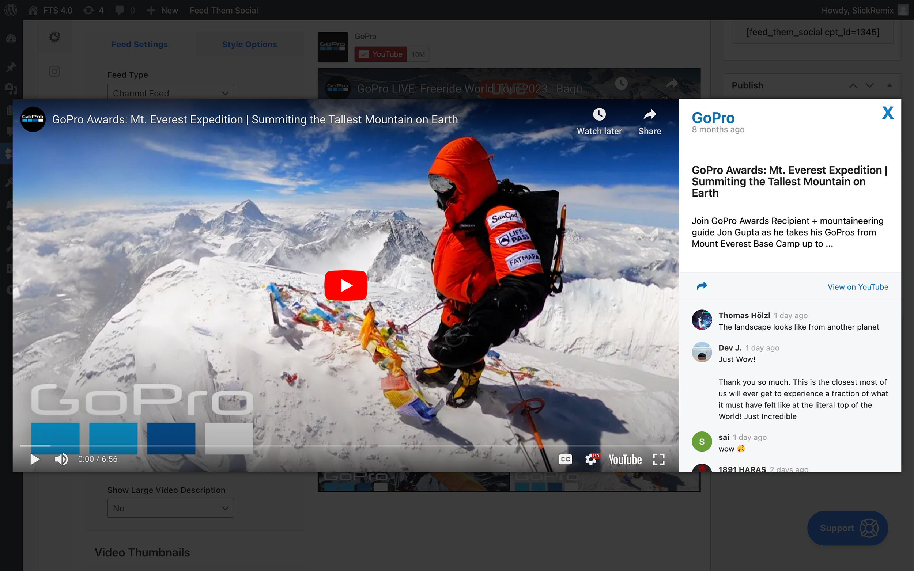Click the YouTube logo in the player bar

[625, 460]
